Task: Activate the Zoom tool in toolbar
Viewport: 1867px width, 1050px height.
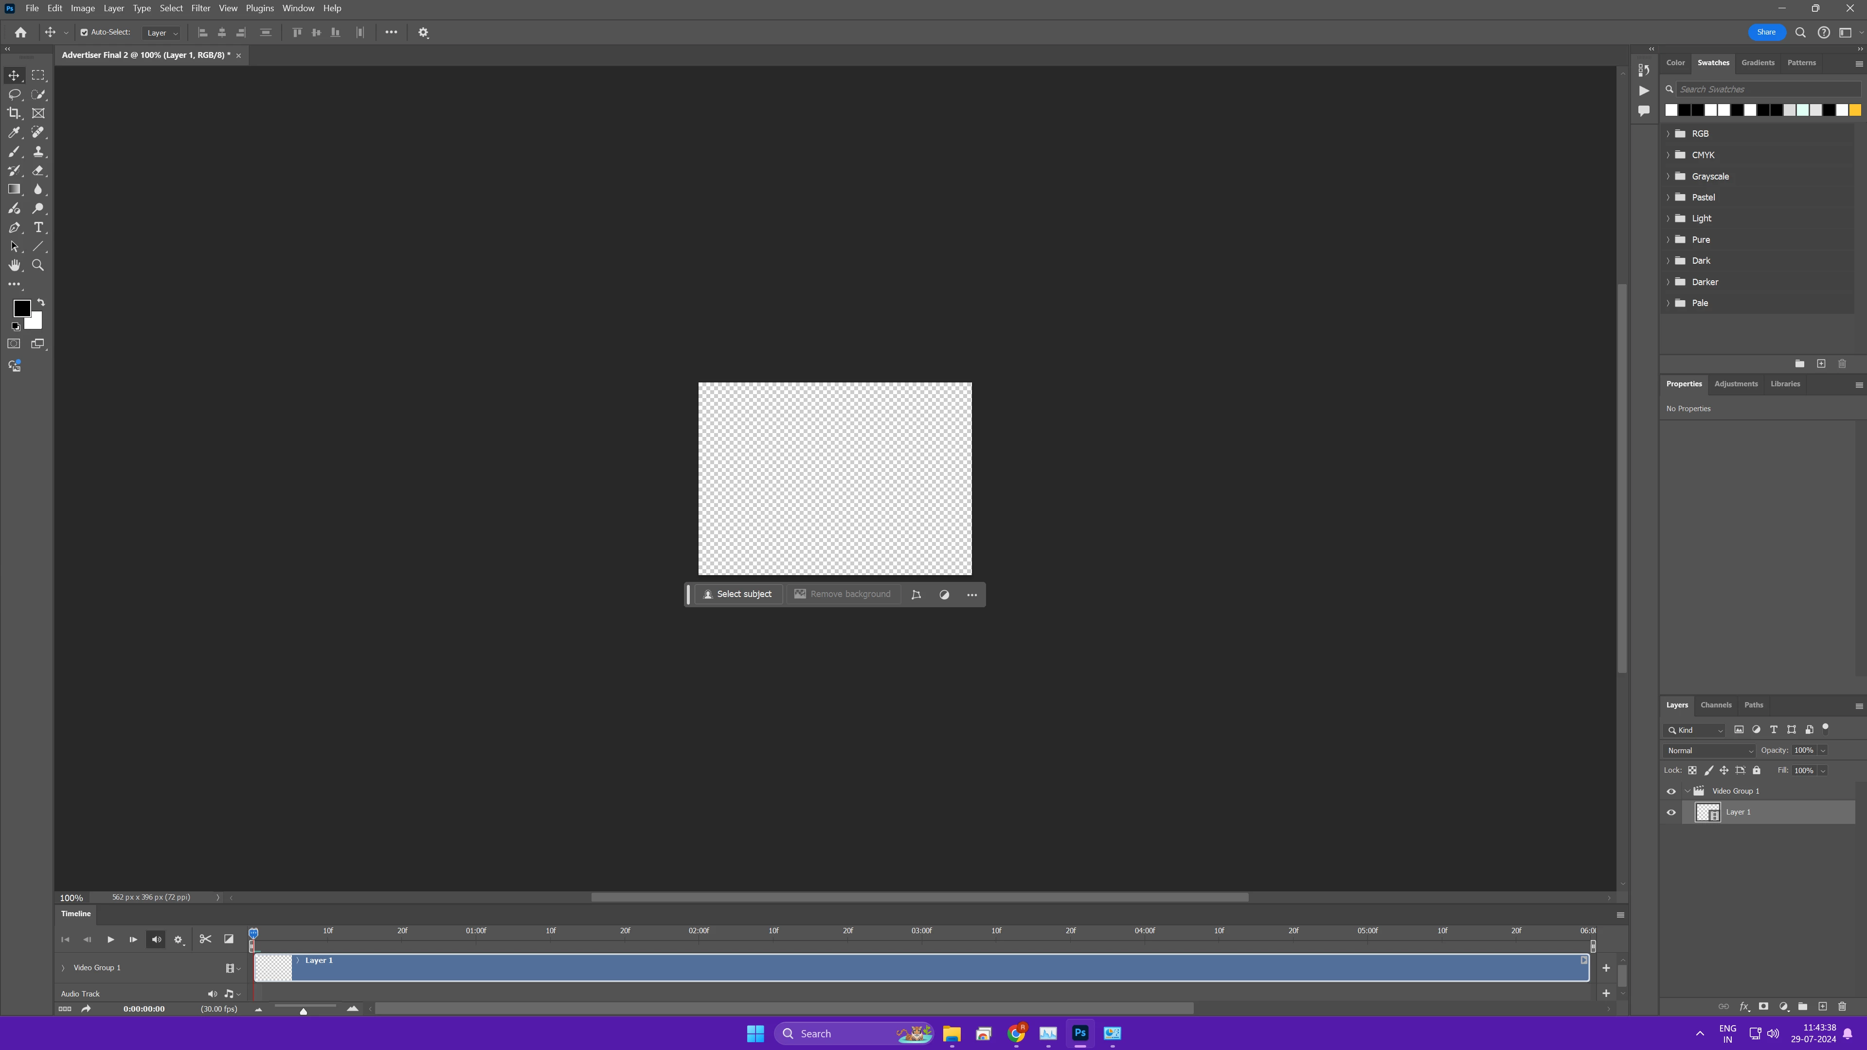Action: pyautogui.click(x=38, y=265)
